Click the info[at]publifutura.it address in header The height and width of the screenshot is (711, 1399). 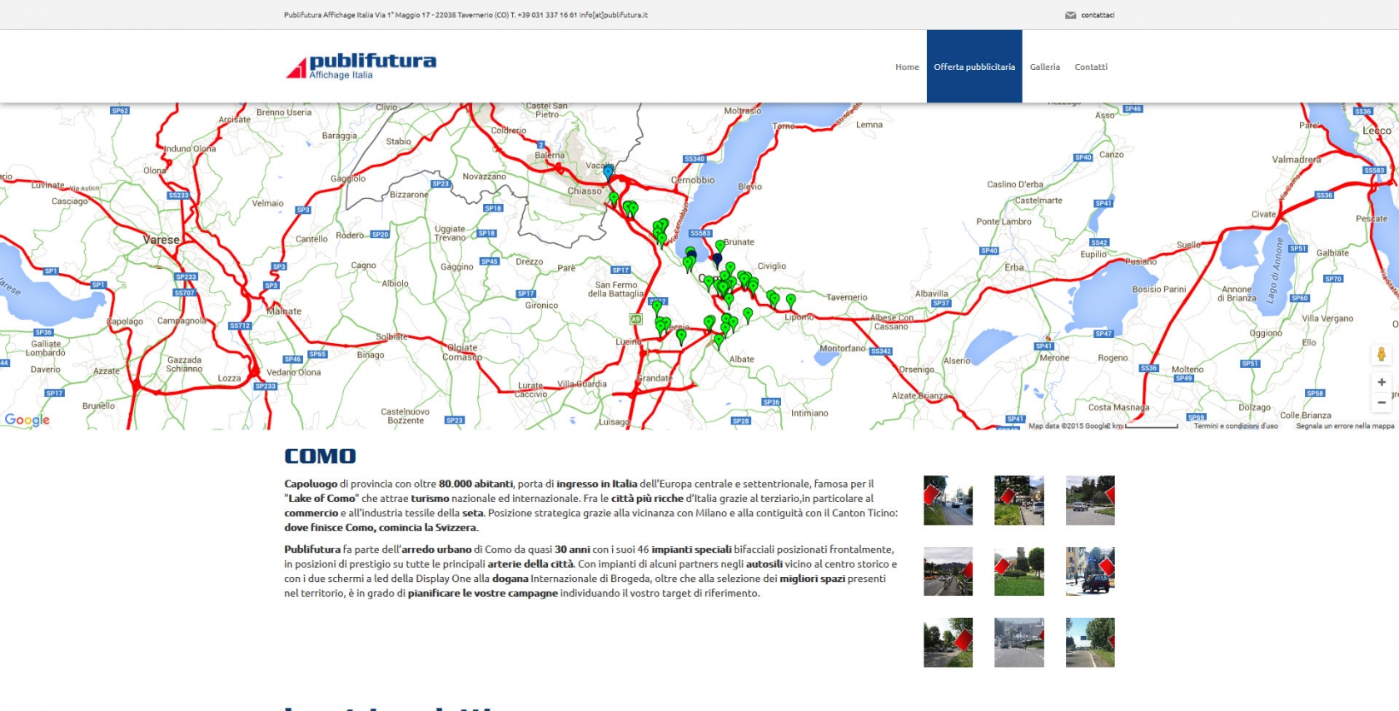click(x=614, y=15)
